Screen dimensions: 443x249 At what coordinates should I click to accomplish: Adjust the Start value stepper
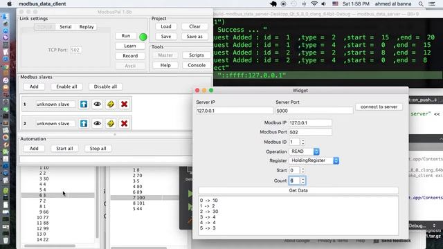pos(302,171)
